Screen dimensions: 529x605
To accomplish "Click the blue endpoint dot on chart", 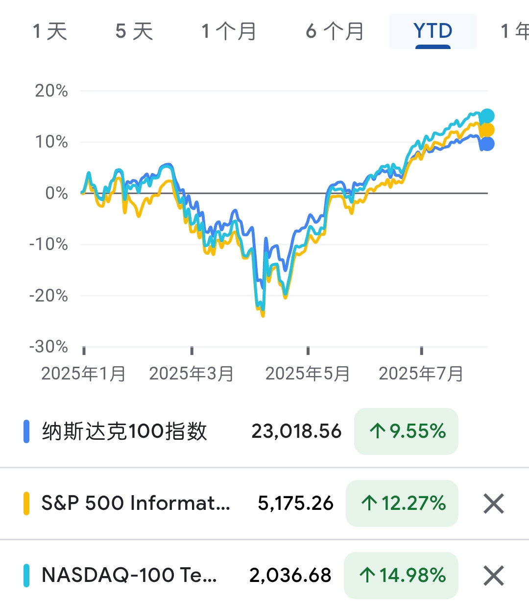I will pyautogui.click(x=487, y=144).
